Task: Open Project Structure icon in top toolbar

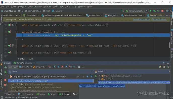Action: tap(167, 11)
